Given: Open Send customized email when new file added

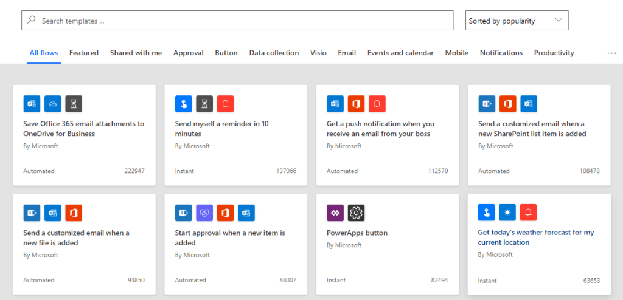Looking at the screenshot, I should point(76,237).
